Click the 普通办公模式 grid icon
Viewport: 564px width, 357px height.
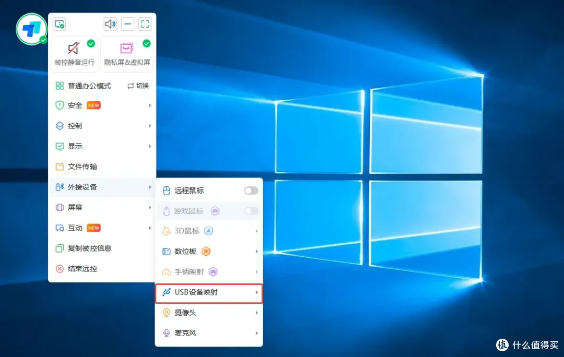[60, 86]
